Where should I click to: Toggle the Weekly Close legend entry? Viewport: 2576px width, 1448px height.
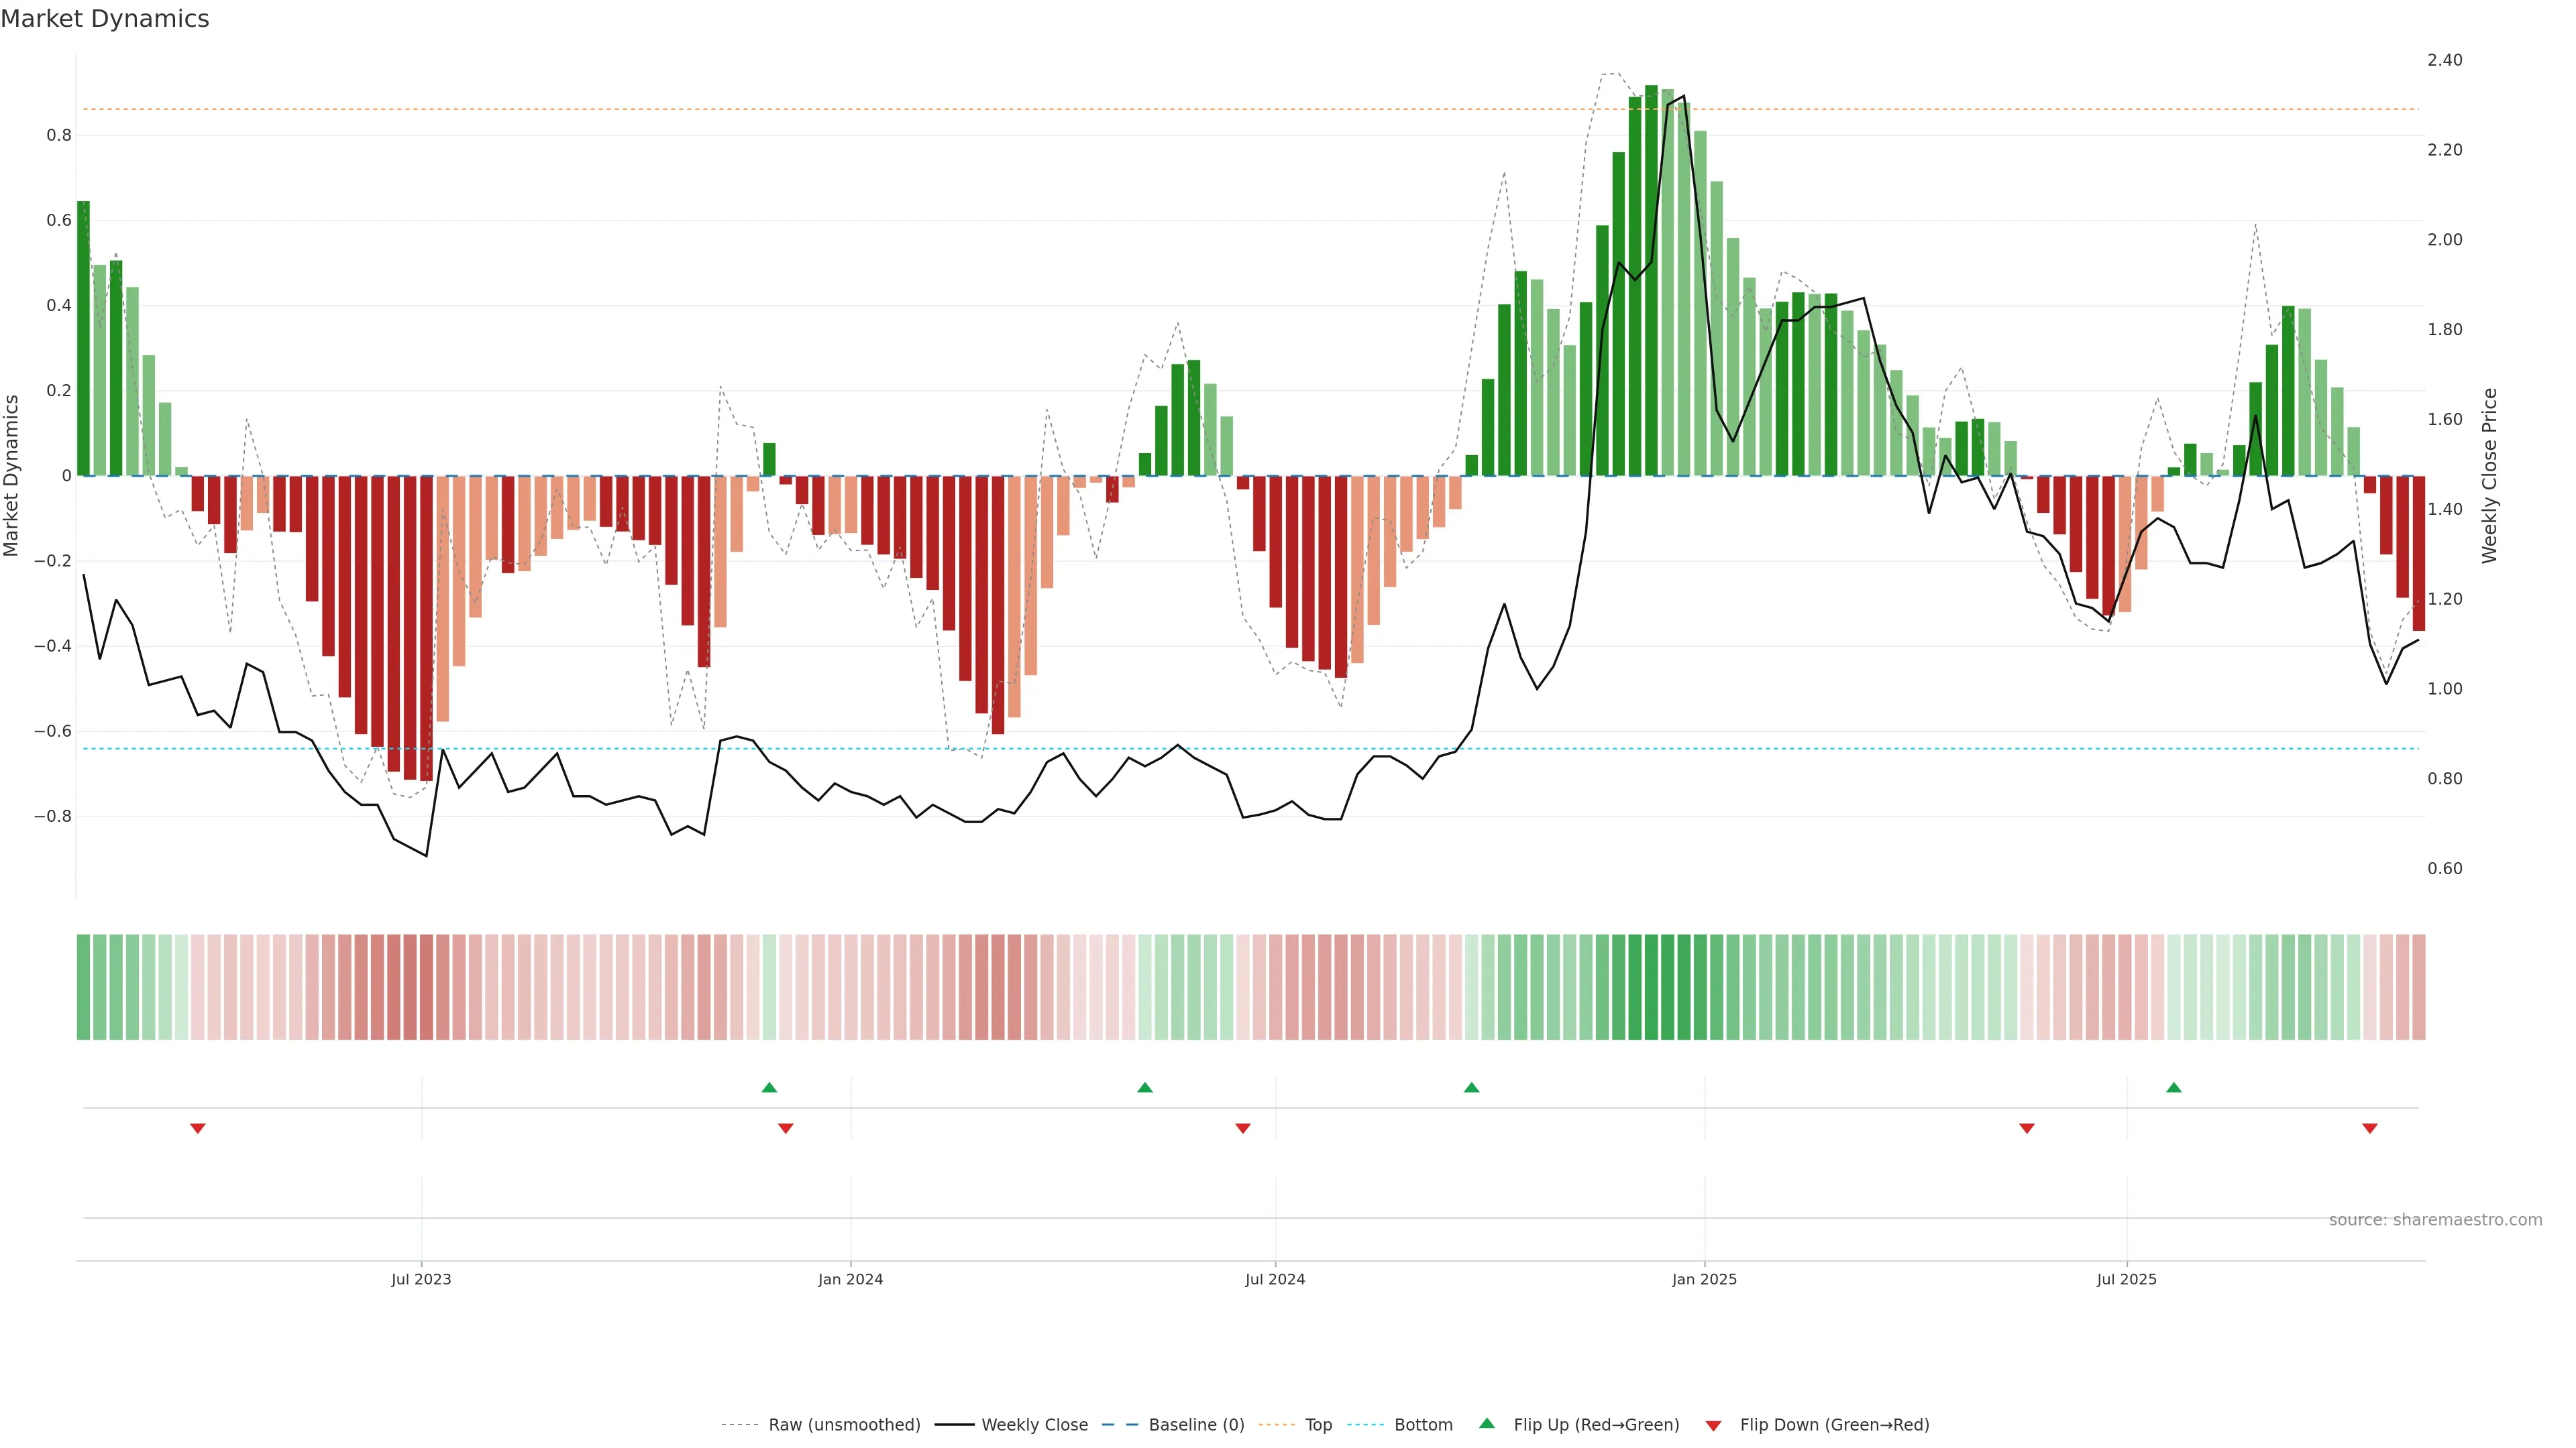(x=1034, y=1425)
